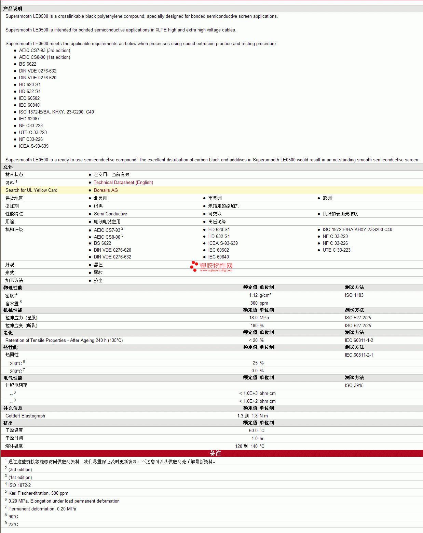Select the ISO 1872-2 footnote
The height and width of the screenshot is (533, 423).
click(x=19, y=485)
